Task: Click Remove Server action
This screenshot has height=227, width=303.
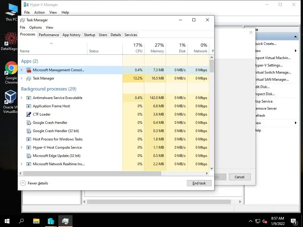Action: pyautogui.click(x=266, y=108)
